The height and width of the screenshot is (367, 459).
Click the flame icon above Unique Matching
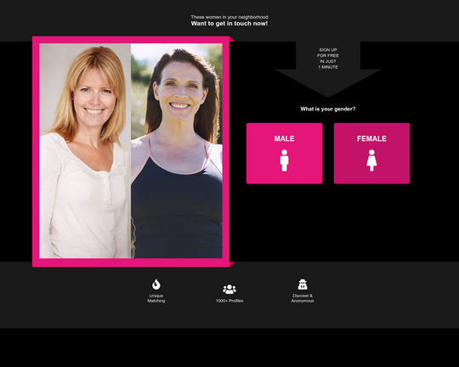pos(156,285)
